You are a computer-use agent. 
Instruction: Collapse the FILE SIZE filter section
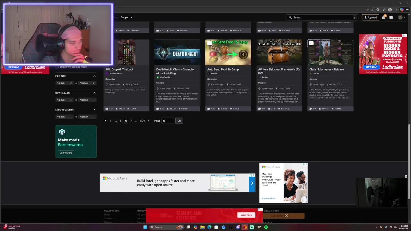[94, 76]
